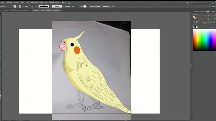Click the red channel slider
This screenshot has width=216, height=121.
(206, 15)
